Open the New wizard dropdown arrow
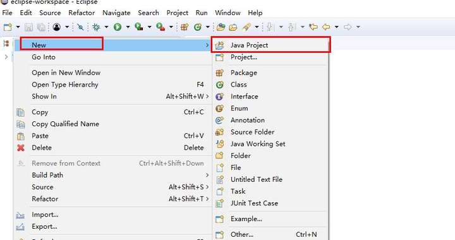 (18, 27)
